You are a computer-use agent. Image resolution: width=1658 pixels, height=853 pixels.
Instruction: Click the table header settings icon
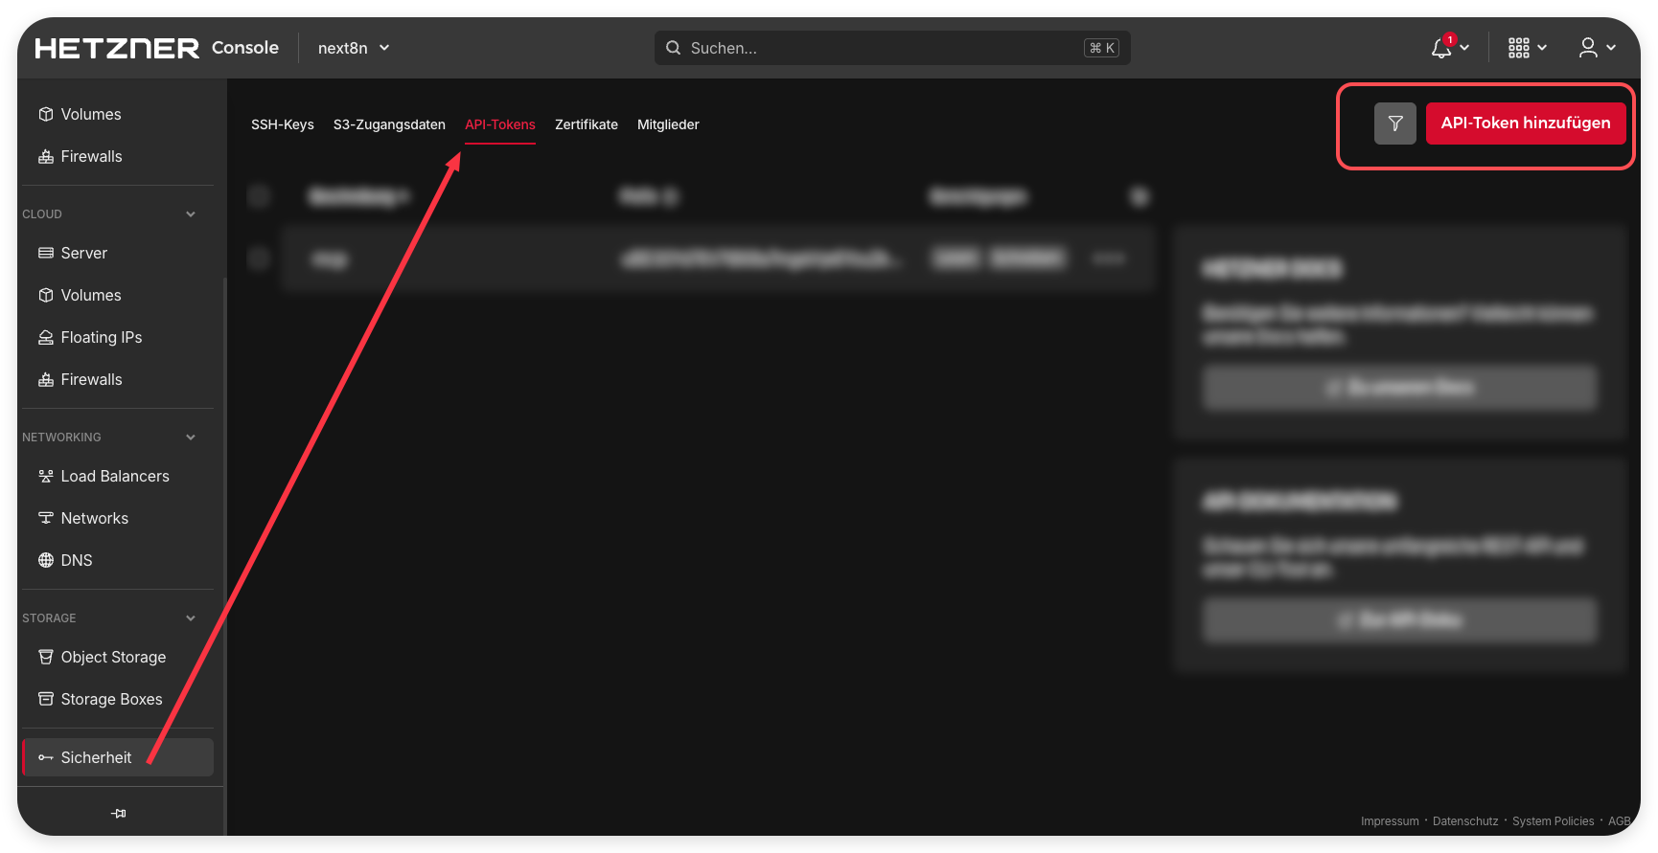point(1139,196)
